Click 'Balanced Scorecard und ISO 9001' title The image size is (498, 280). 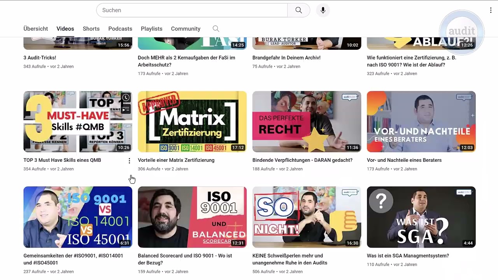pos(185,259)
